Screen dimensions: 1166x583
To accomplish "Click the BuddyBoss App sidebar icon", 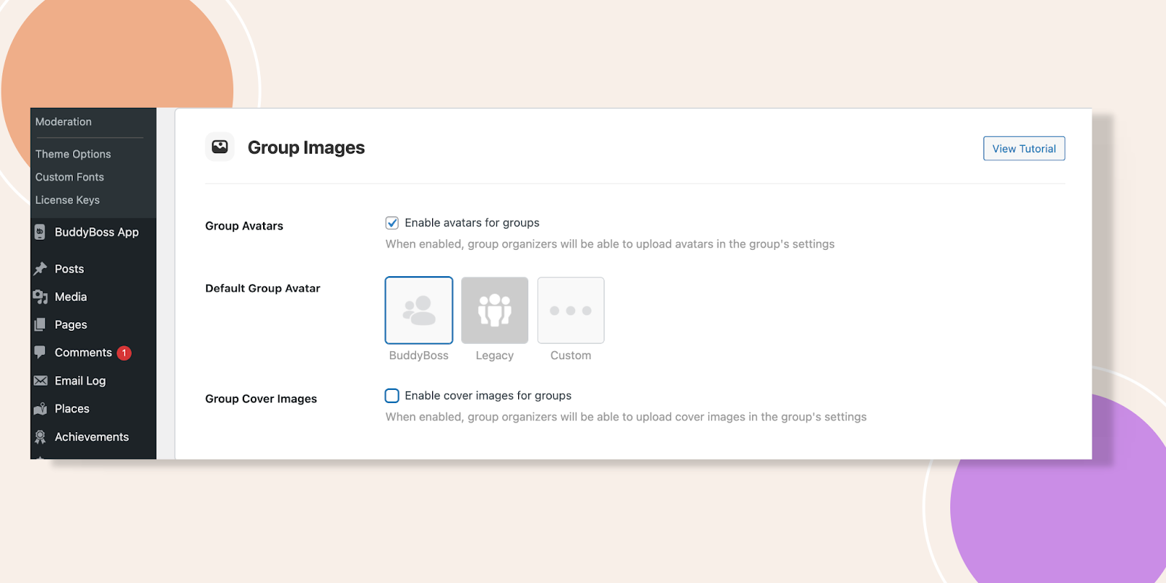I will (x=40, y=232).
